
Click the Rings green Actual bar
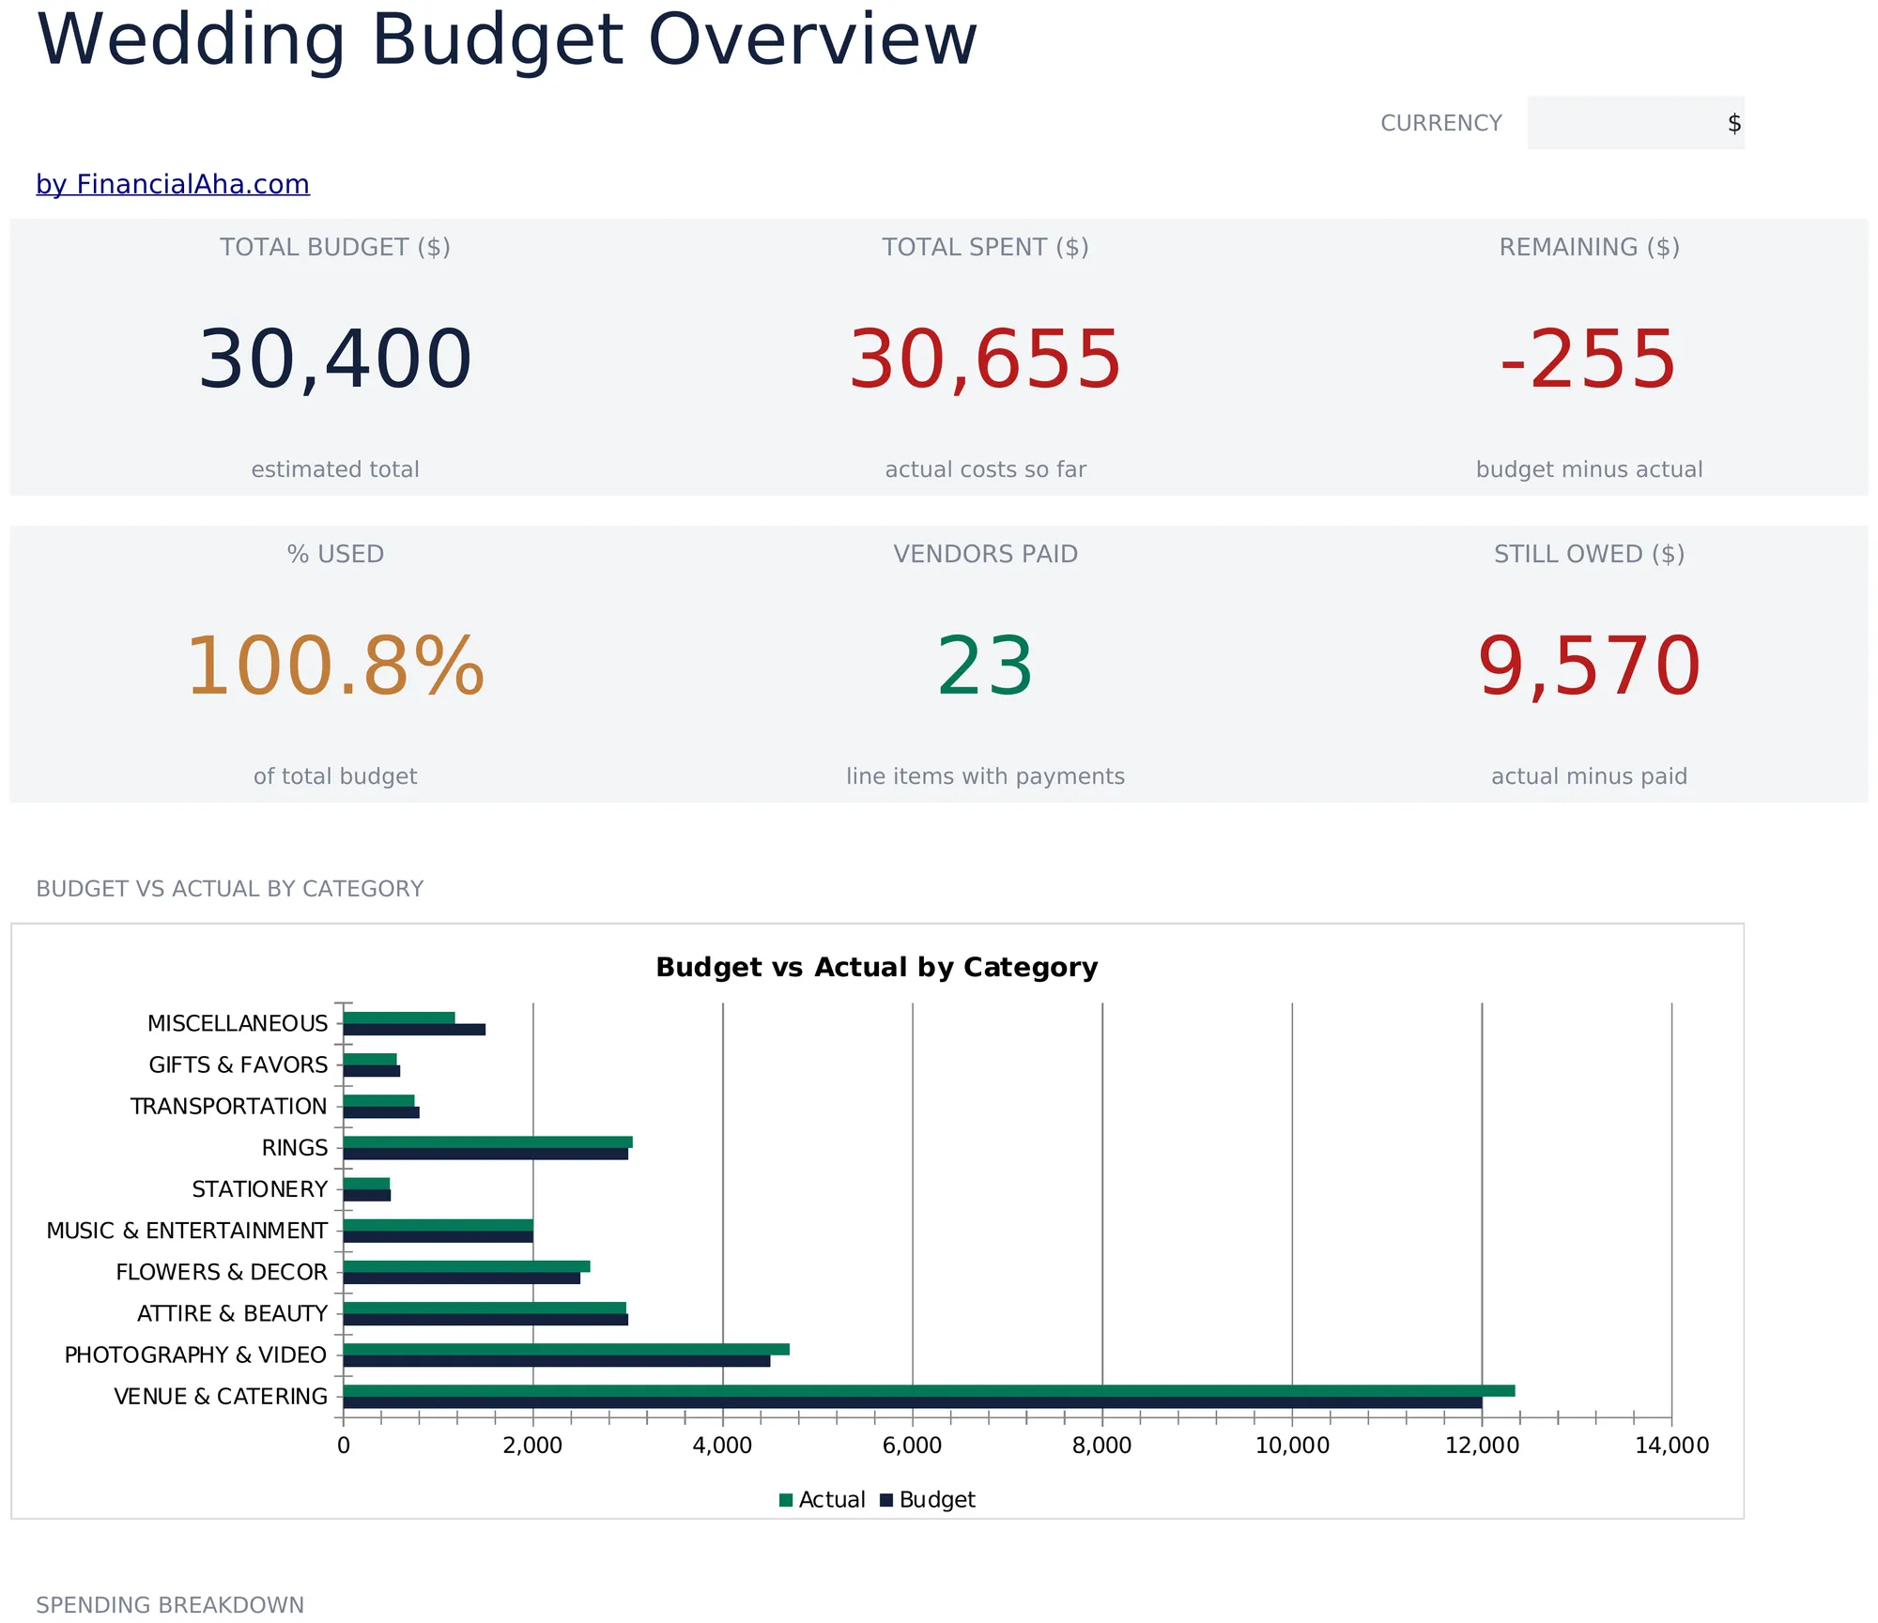487,1141
